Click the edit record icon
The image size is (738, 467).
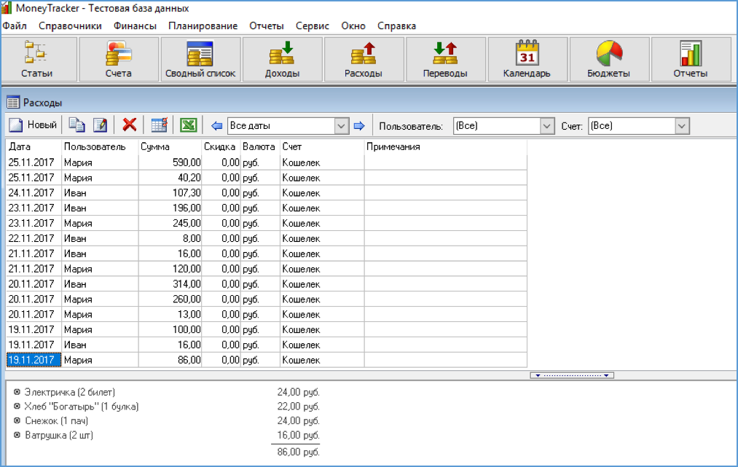pyautogui.click(x=100, y=125)
